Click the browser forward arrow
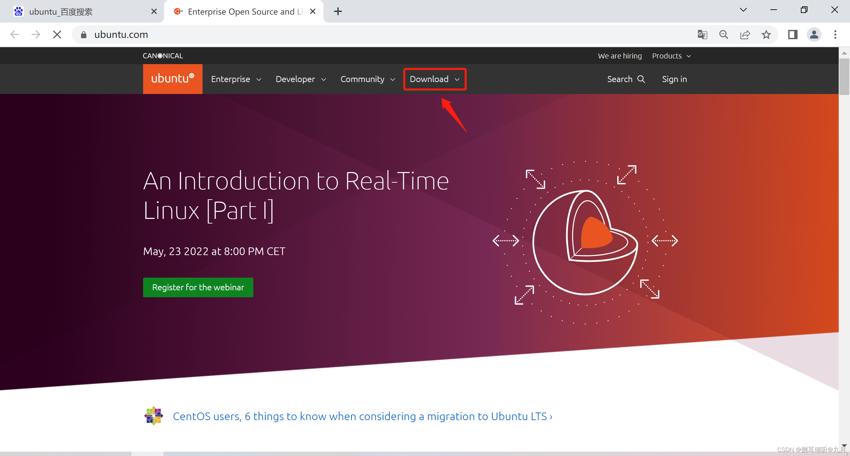This screenshot has height=456, width=850. 36,35
